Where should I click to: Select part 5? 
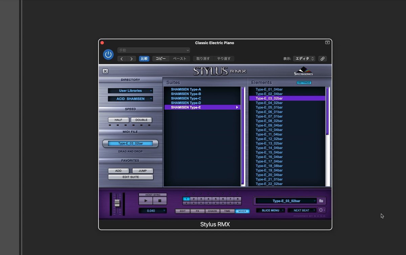(216, 199)
